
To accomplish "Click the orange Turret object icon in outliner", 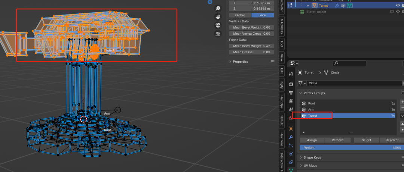I will (x=315, y=5).
